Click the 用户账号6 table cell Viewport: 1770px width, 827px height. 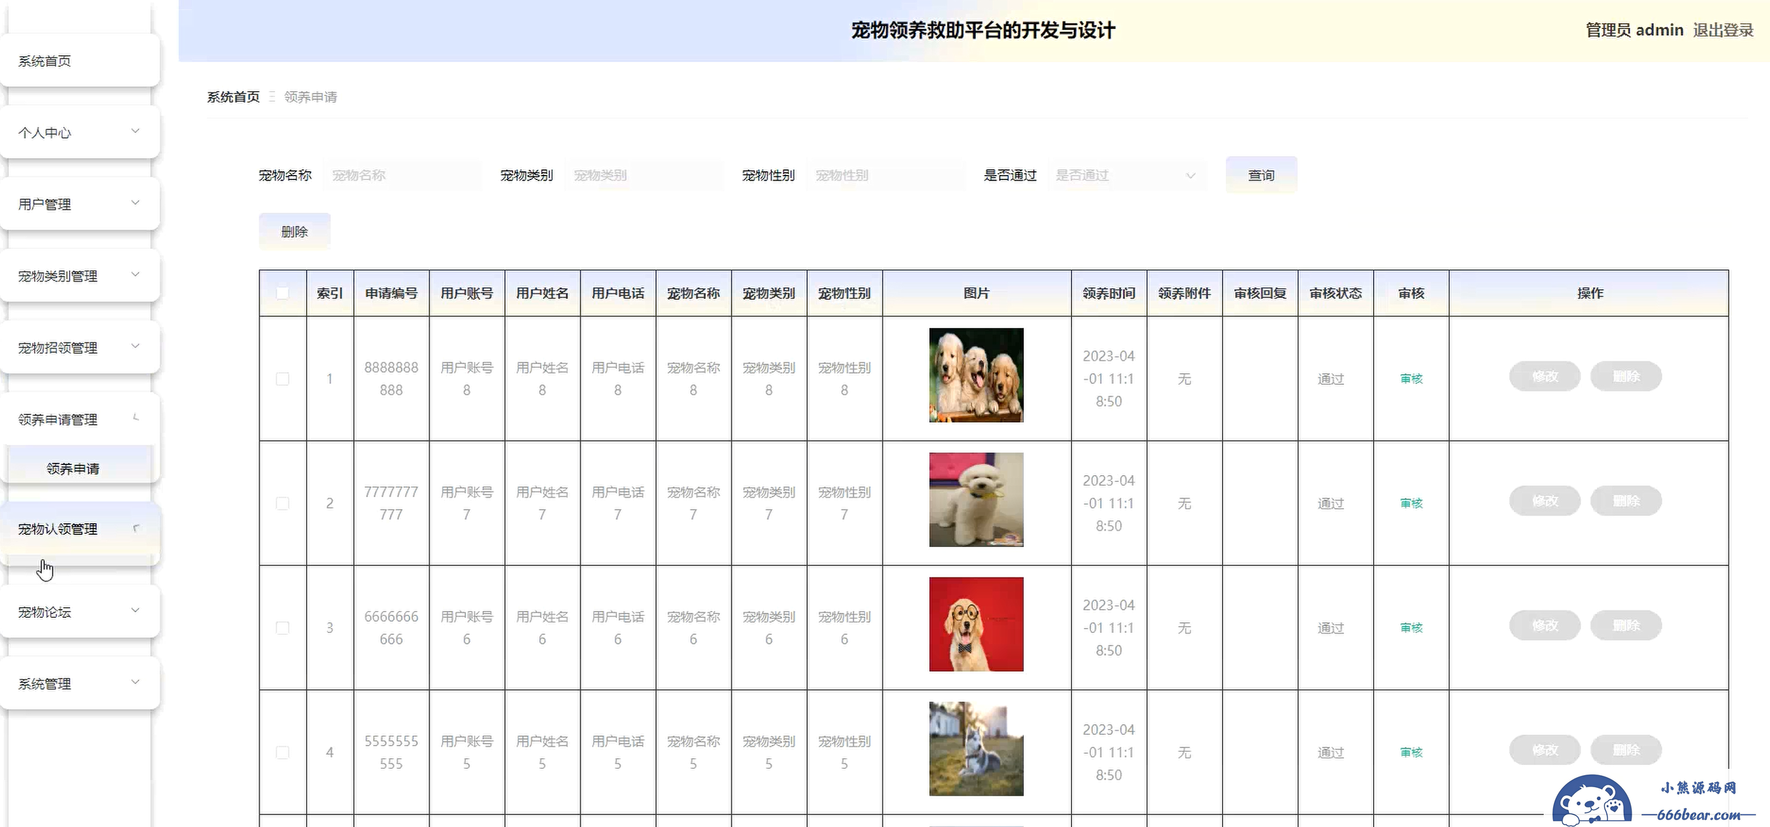click(467, 628)
